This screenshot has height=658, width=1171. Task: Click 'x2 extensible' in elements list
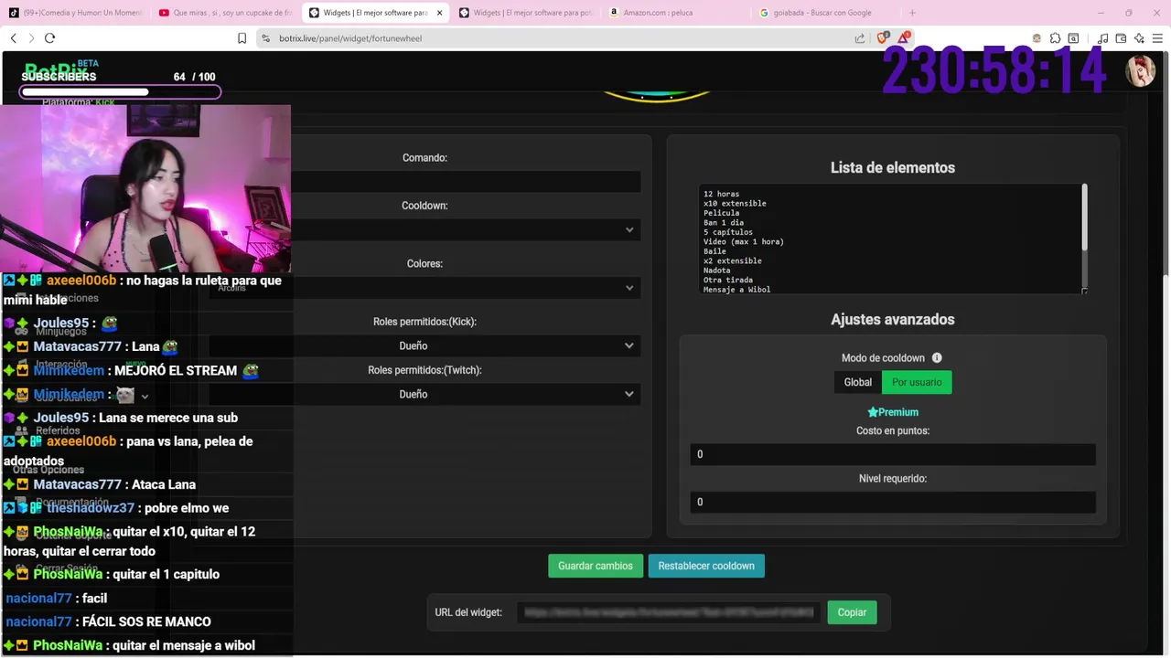coord(732,261)
